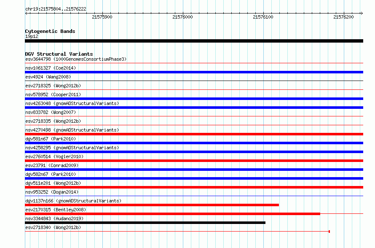Click the thin red line under esv3644798
375x248 pixels.
pyautogui.click(x=194, y=63)
